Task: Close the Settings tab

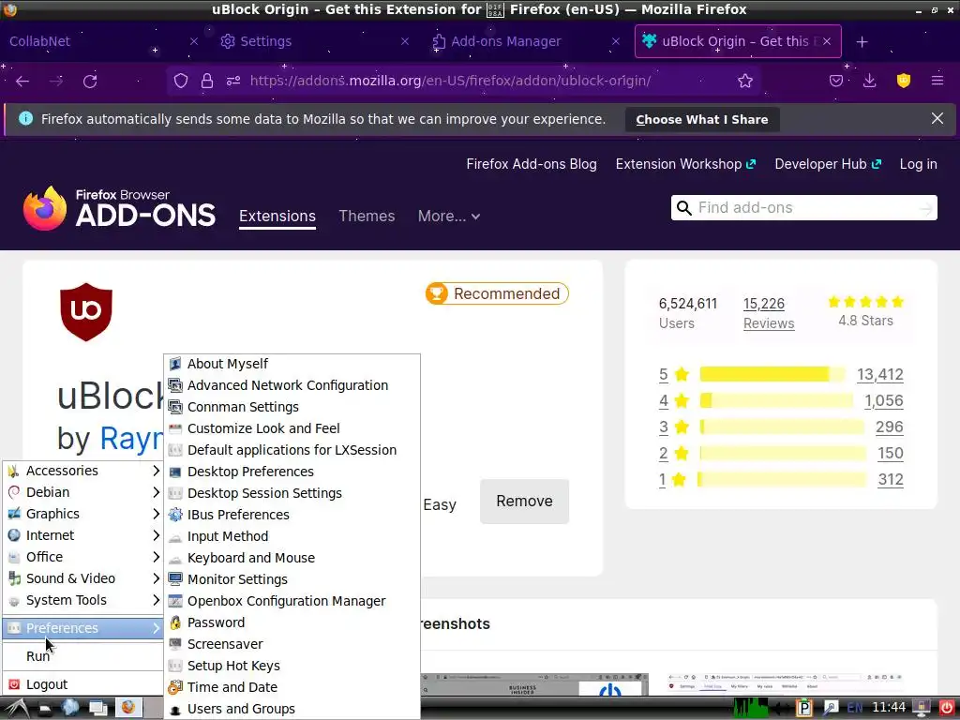Action: (x=405, y=41)
